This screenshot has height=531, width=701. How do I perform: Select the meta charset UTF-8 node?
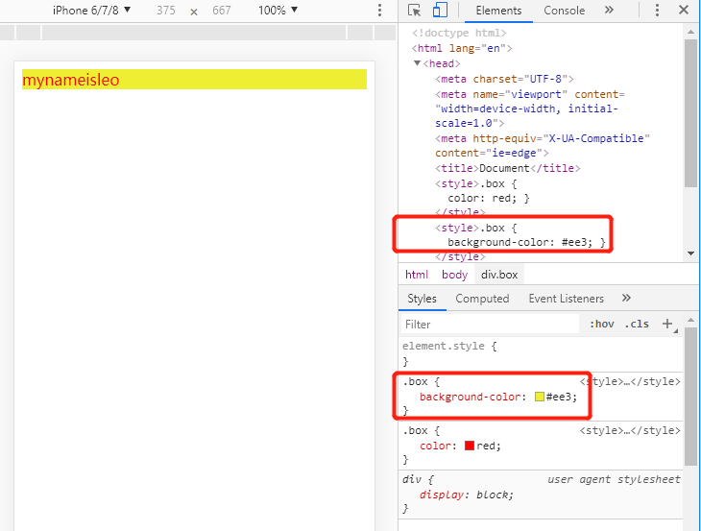coord(505,79)
